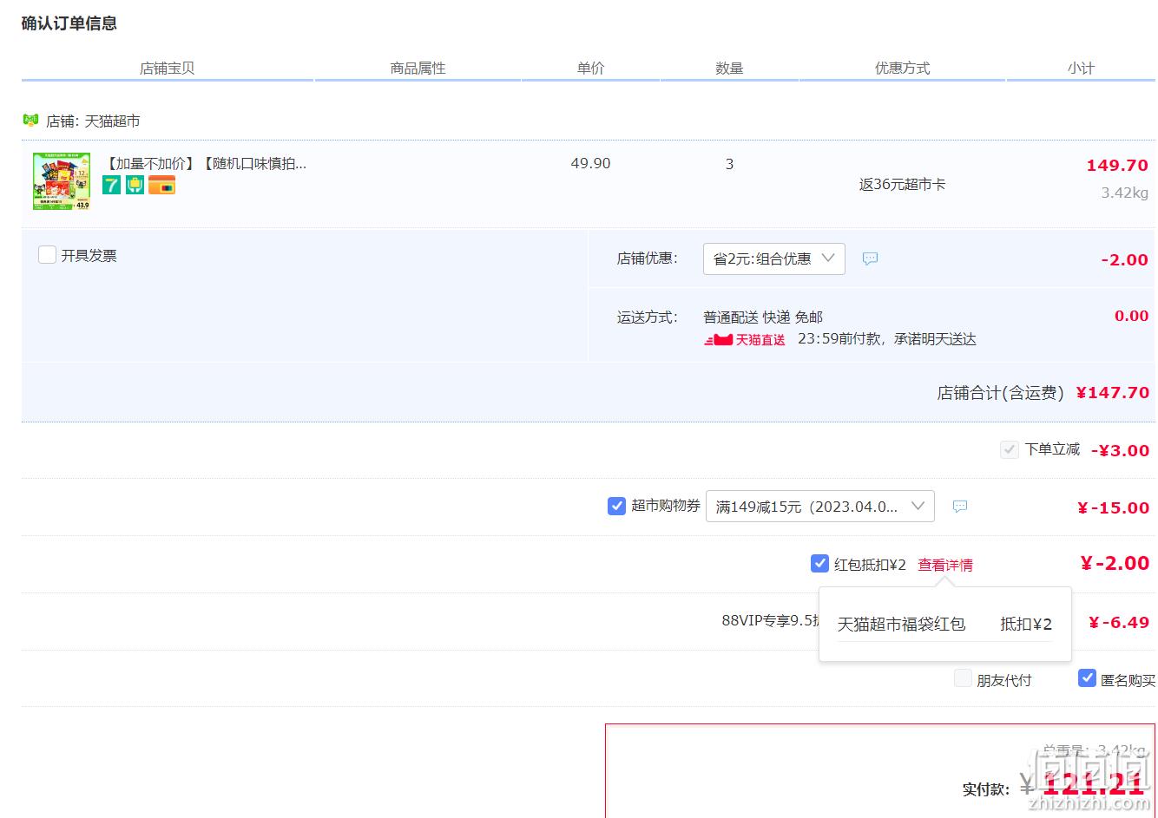This screenshot has height=818, width=1158.
Task: Open the message icon beside 店铺优惠 dropdown
Action: click(870, 258)
